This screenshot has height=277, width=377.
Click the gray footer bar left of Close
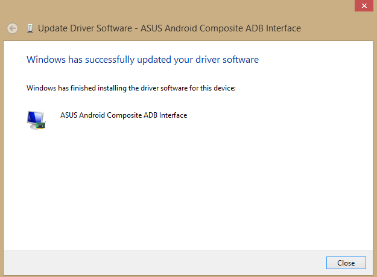click(x=165, y=263)
